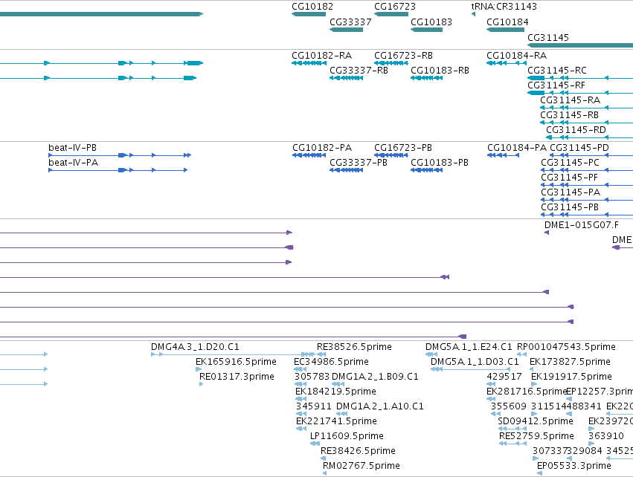
Task: Click the CG31145-PC protein label
Action: pyautogui.click(x=570, y=163)
